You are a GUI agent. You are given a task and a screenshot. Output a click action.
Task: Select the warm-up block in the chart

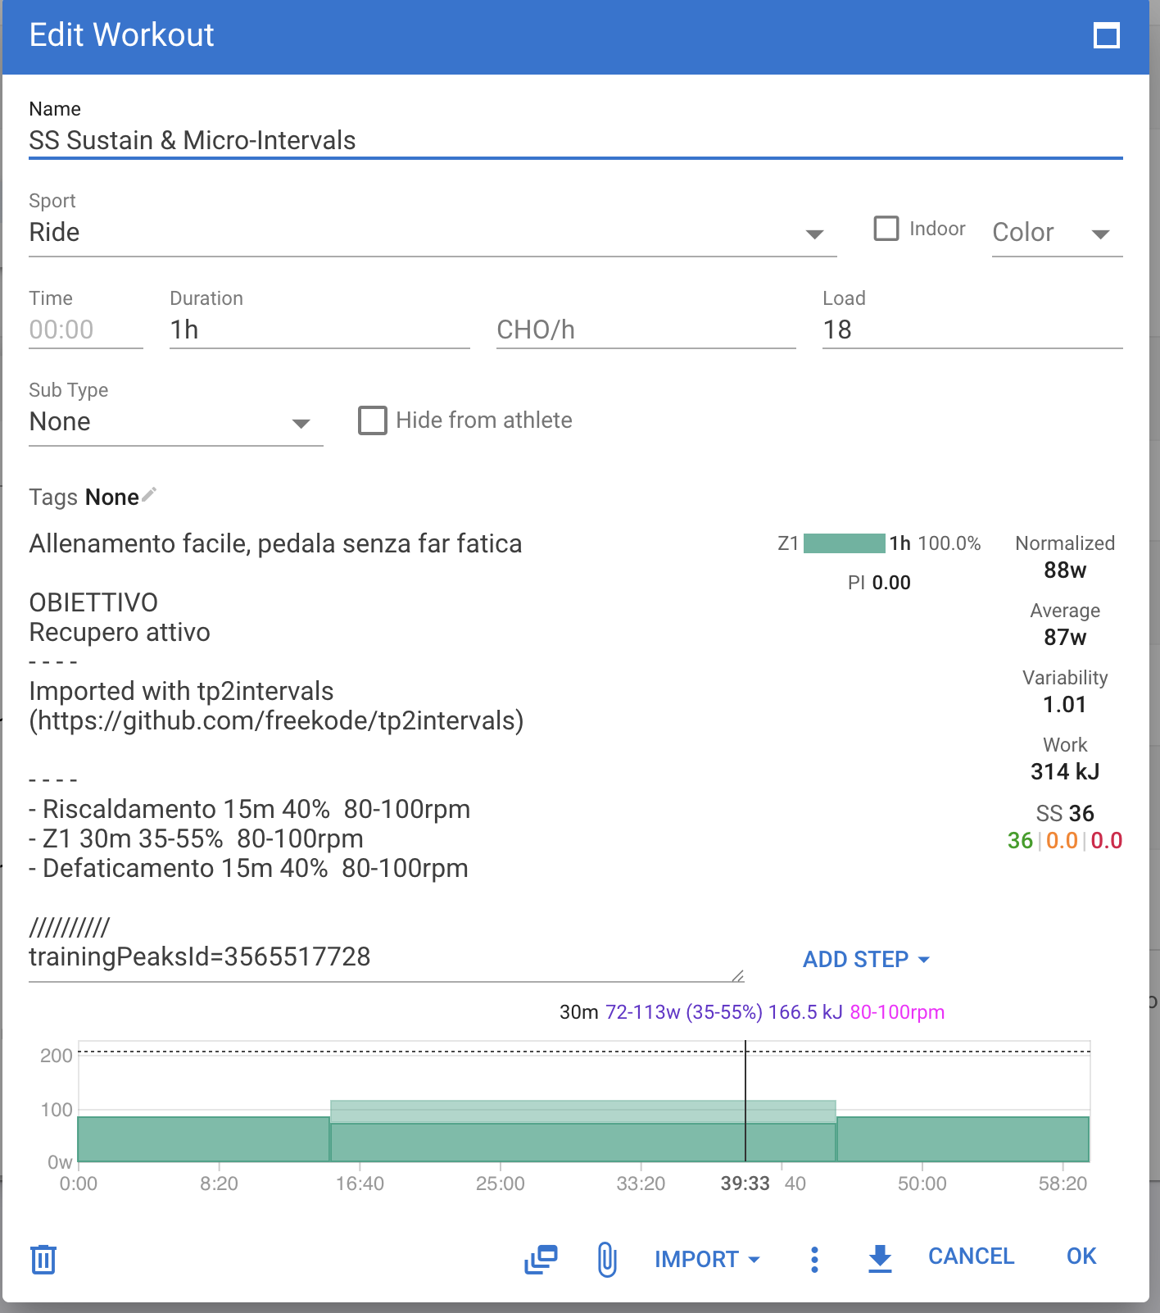(x=203, y=1138)
